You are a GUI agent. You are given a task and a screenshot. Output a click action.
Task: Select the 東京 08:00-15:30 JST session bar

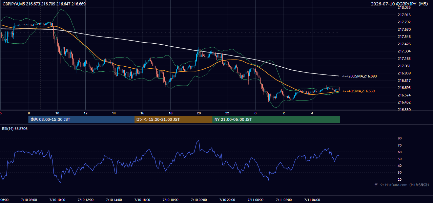pyautogui.click(x=81, y=119)
